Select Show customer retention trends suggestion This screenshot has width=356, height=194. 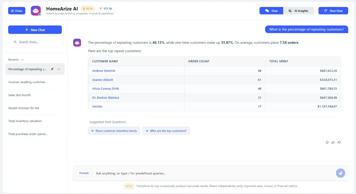tap(114, 131)
